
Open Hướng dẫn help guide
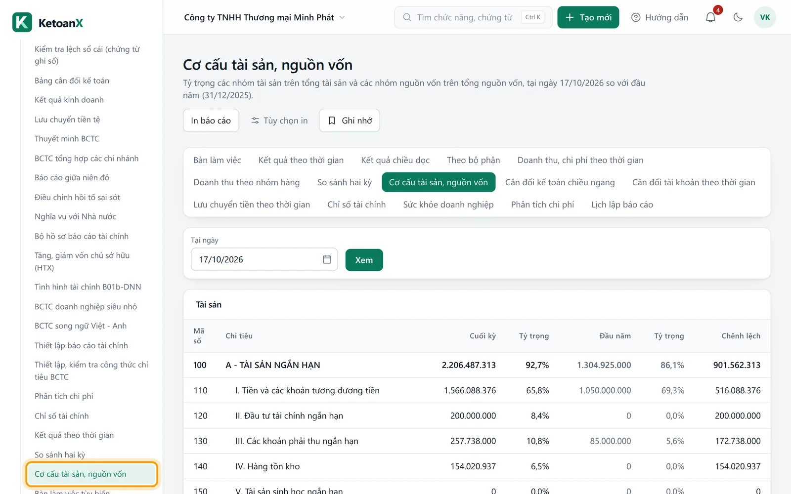pos(660,17)
